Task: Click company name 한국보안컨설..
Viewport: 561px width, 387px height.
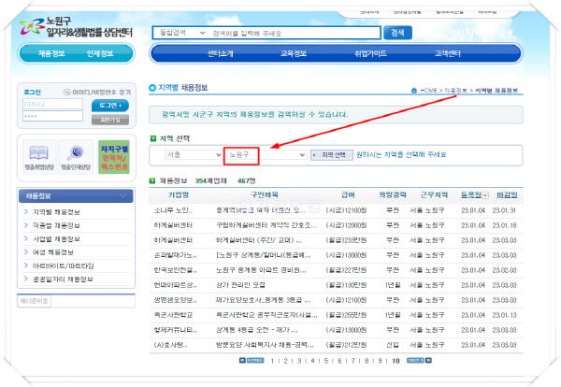Action: 176,270
